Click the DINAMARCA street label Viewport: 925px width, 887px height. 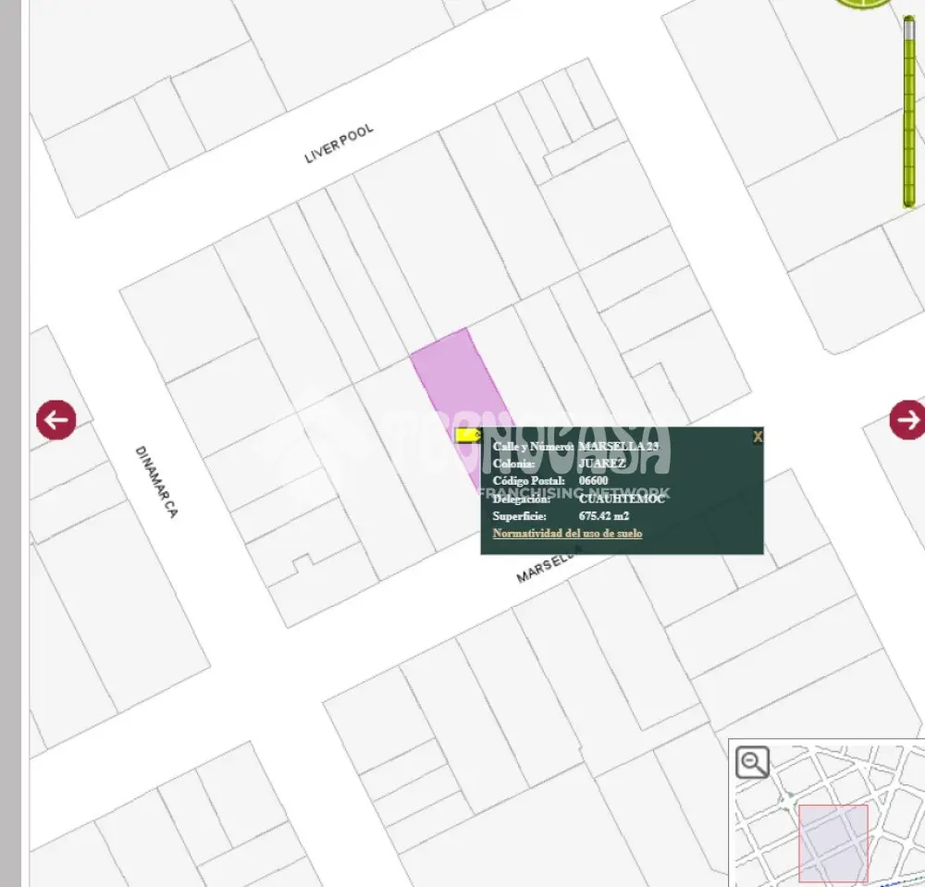tap(156, 482)
